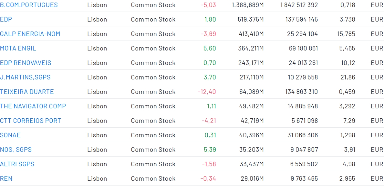
Task: Select the EDP RENOVAVEIS link
Action: (x=26, y=63)
